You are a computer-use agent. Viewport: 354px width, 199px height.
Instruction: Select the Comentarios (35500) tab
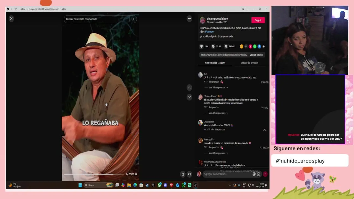click(x=215, y=63)
